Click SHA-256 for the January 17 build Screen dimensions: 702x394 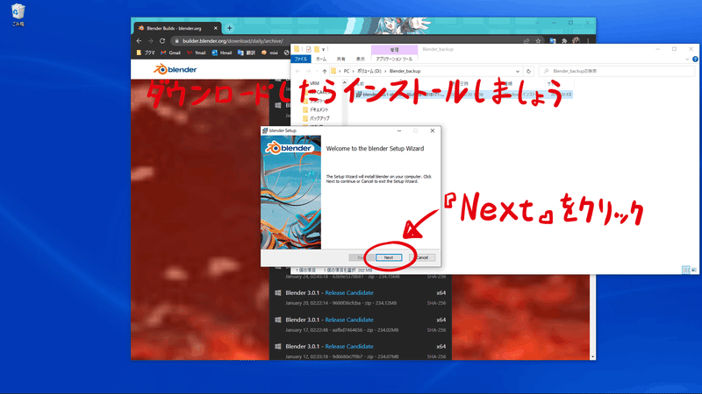(436, 330)
